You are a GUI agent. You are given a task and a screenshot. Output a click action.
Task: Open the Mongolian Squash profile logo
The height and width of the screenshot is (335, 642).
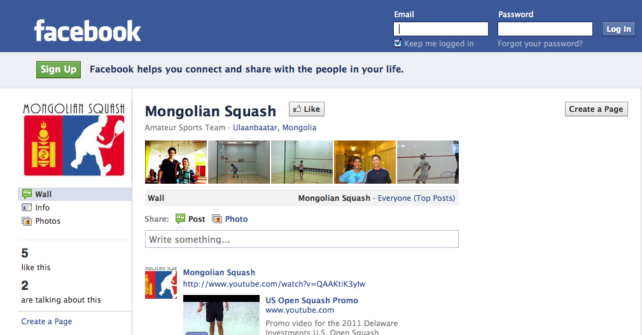74,139
